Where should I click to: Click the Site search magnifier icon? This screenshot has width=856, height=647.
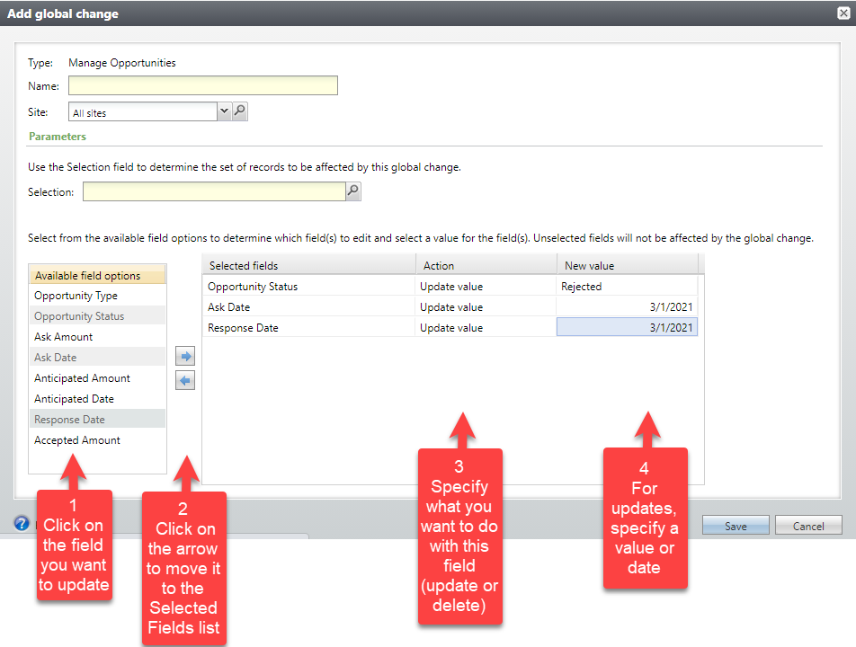click(240, 111)
